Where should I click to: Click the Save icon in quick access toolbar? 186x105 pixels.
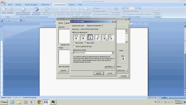(x=2, y=20)
